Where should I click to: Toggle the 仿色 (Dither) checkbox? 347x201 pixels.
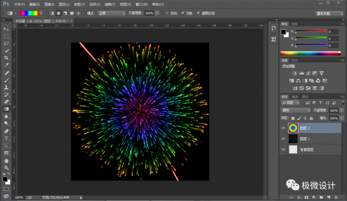tap(183, 13)
